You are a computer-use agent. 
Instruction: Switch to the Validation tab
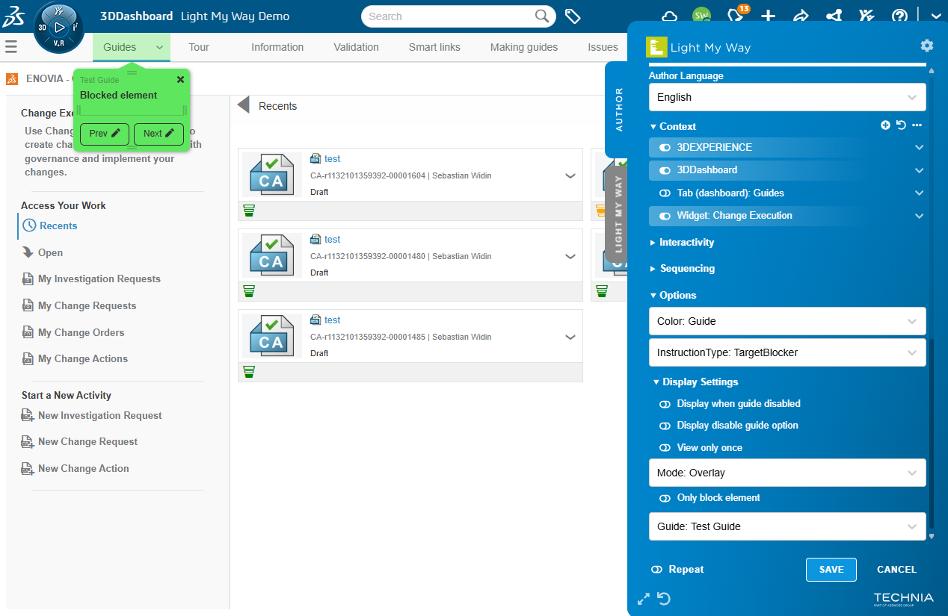[x=356, y=47]
